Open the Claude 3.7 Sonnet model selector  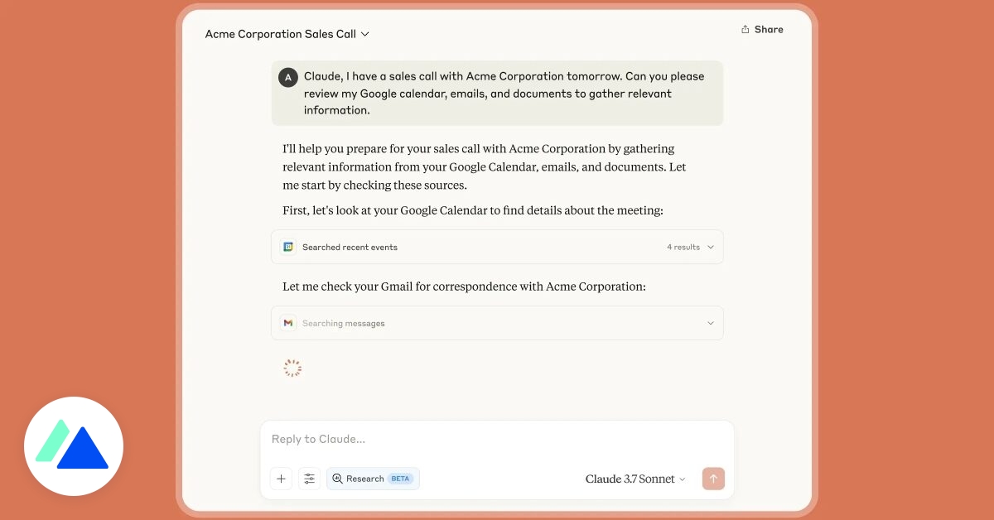635,479
